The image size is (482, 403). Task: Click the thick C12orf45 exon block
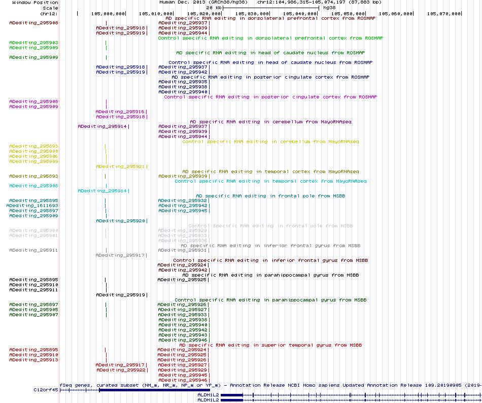click(x=155, y=390)
